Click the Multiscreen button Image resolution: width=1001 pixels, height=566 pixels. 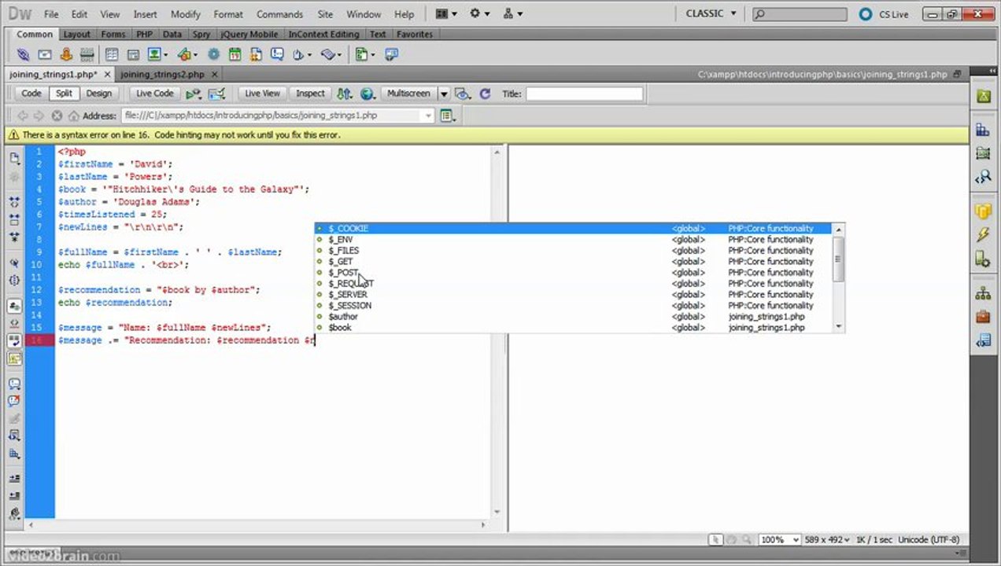click(x=408, y=94)
